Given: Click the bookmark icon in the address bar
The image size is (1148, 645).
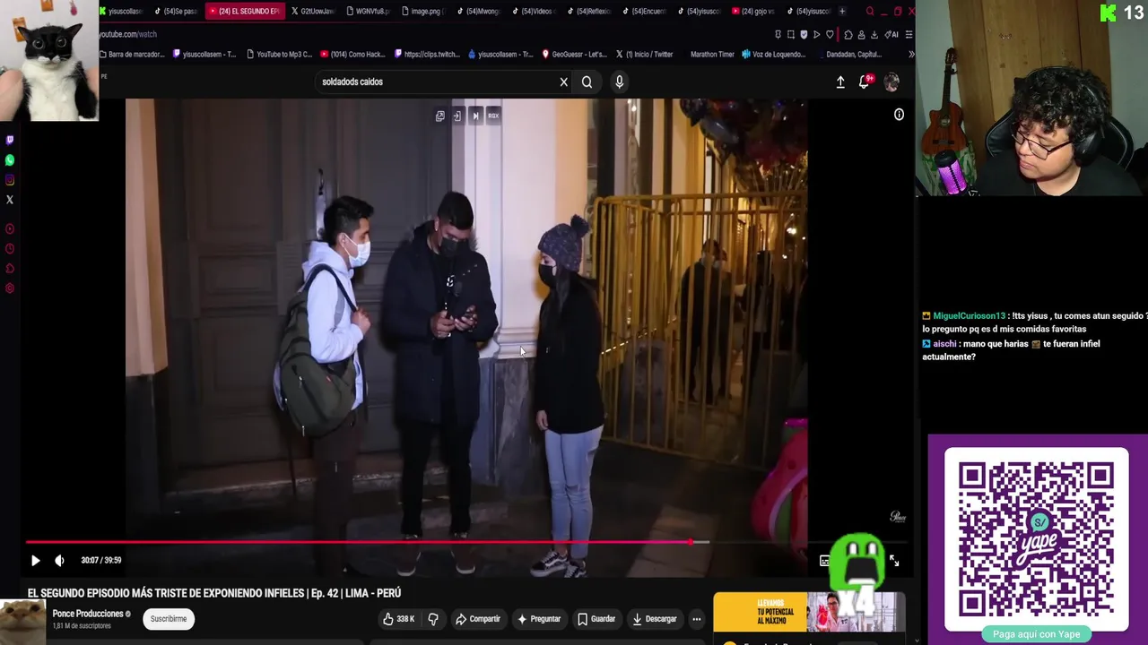Looking at the screenshot, I should (x=778, y=35).
